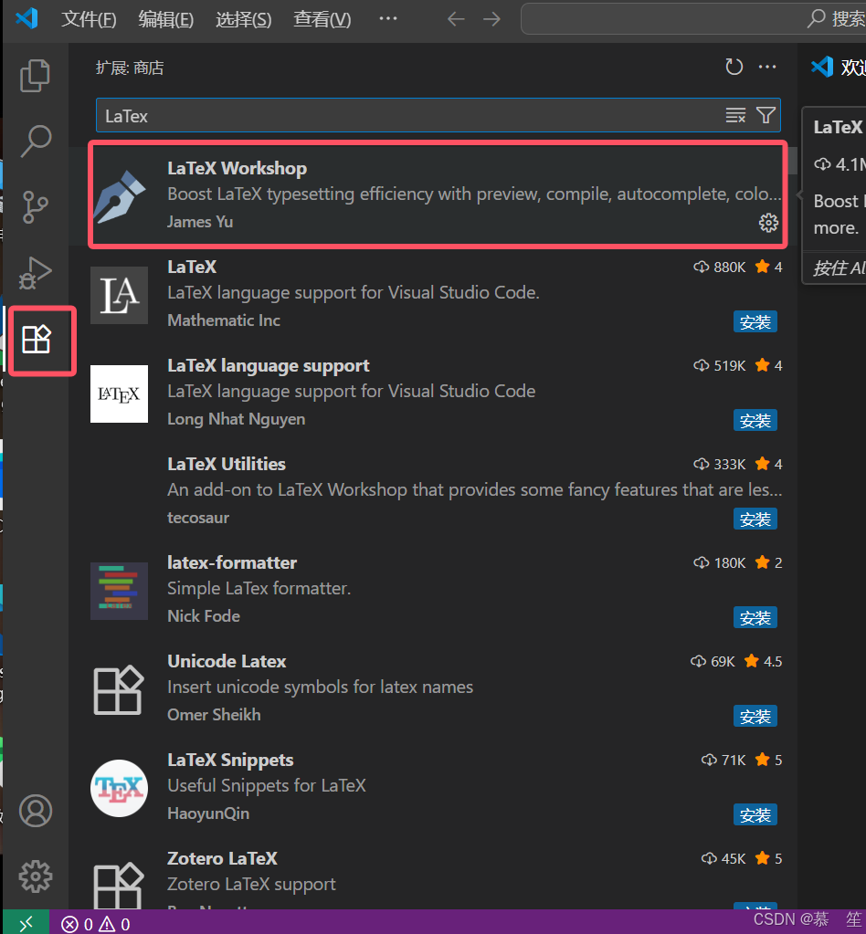Open the extension filter options
This screenshot has height=934, width=866.
coord(766,115)
